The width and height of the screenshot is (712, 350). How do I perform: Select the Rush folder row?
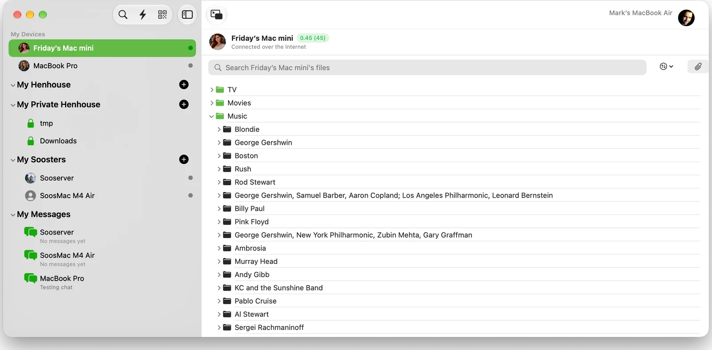(x=457, y=169)
